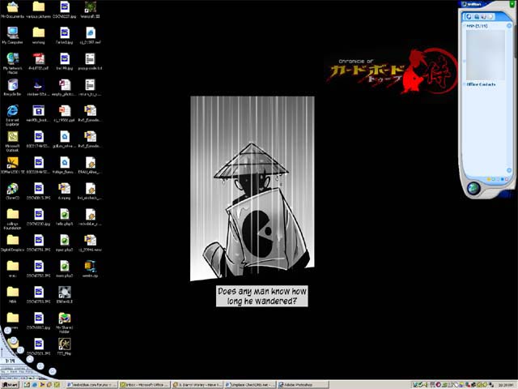Click the Trillian globe button
The height and width of the screenshot is (389, 518).
click(473, 188)
